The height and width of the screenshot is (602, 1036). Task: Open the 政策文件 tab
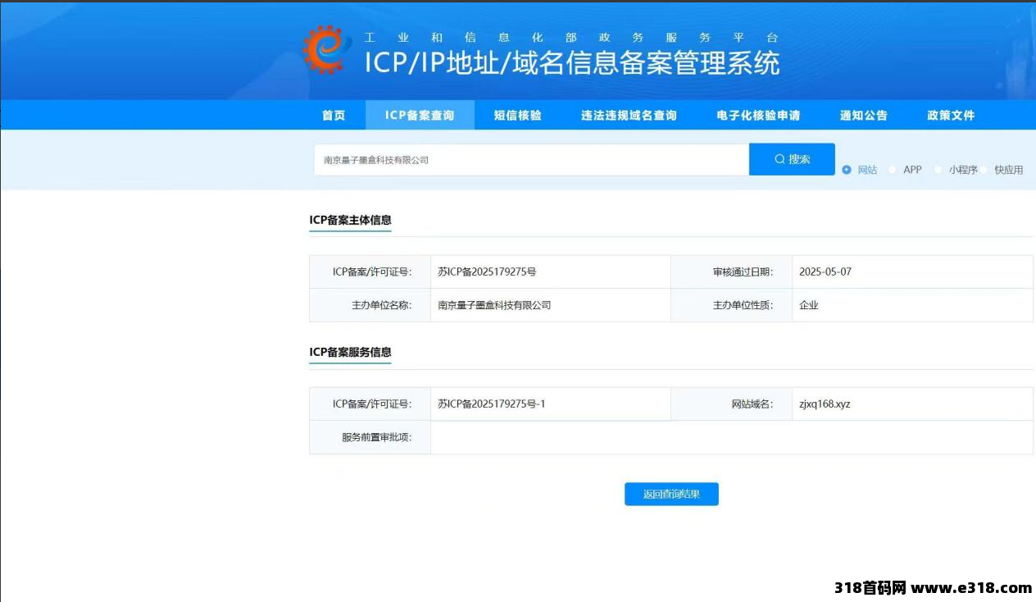pos(951,116)
